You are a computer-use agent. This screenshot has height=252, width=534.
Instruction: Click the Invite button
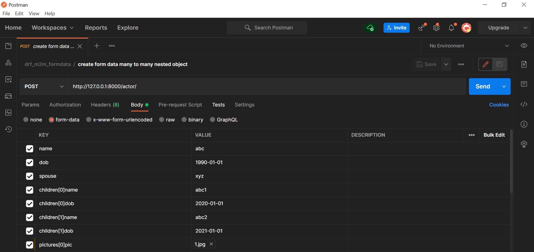point(396,28)
